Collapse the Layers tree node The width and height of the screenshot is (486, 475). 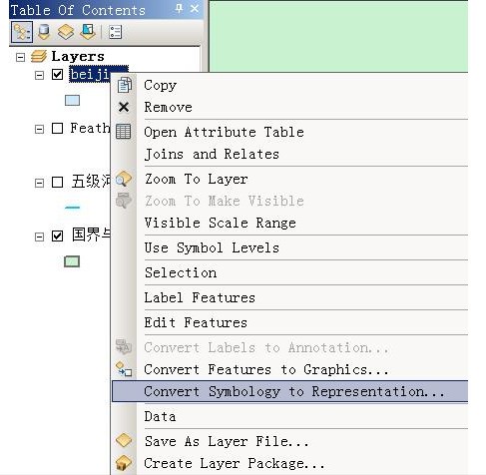tap(20, 57)
